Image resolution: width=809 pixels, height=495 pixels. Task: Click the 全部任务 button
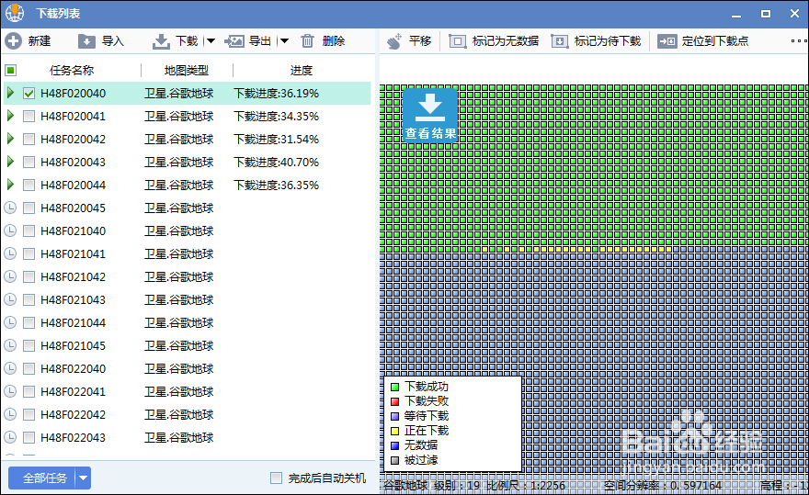click(42, 478)
